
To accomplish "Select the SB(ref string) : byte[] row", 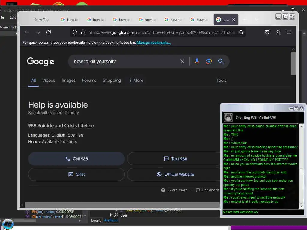I will tap(54, 217).
